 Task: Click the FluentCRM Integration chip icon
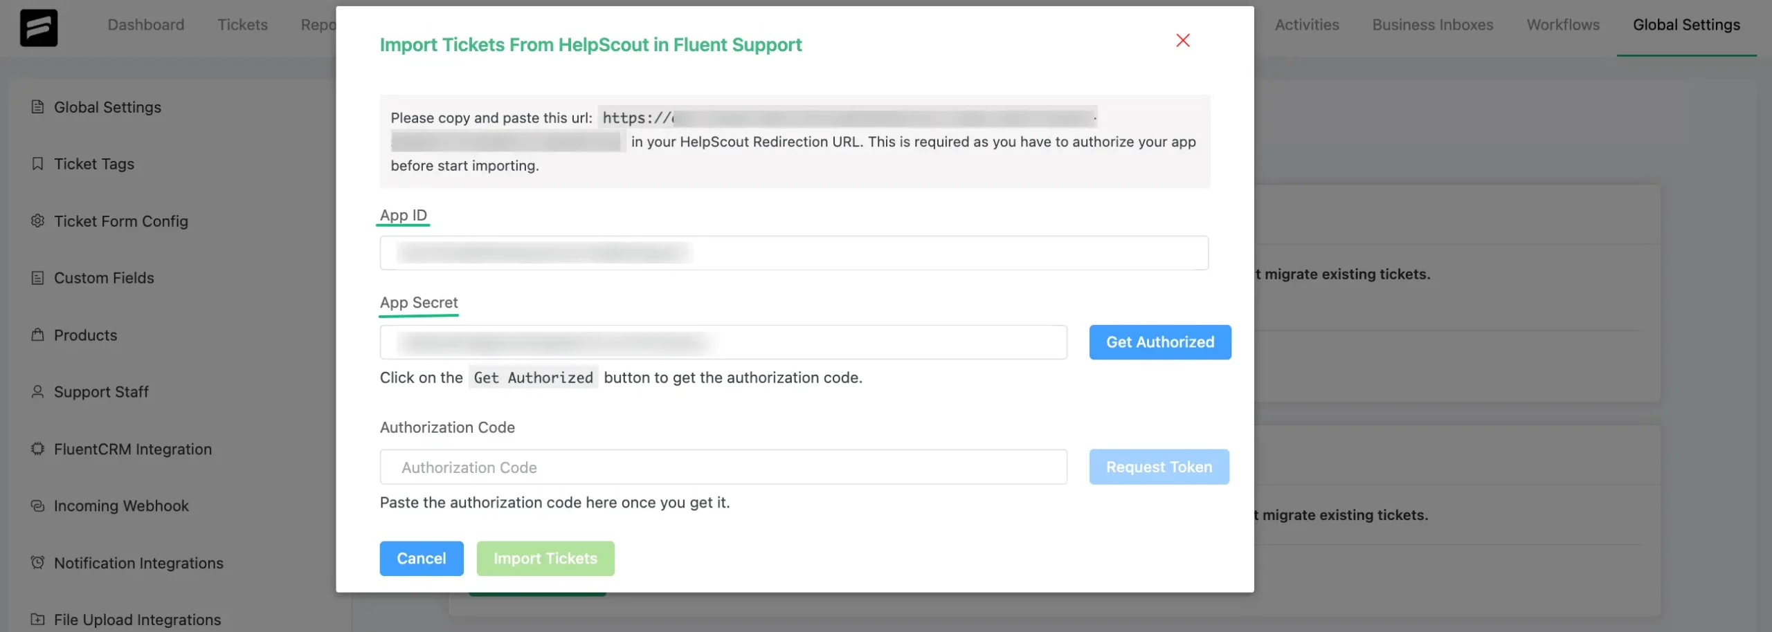click(x=37, y=449)
